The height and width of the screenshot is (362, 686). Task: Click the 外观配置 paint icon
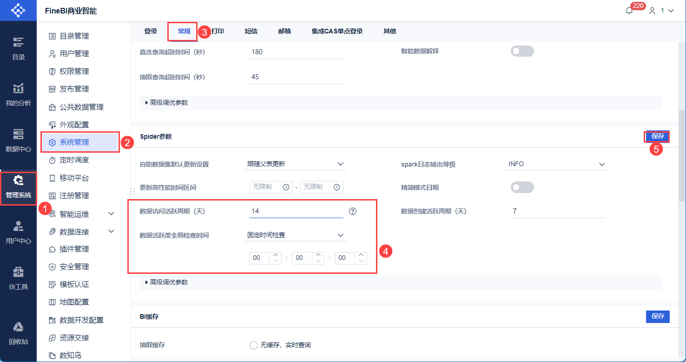point(52,125)
